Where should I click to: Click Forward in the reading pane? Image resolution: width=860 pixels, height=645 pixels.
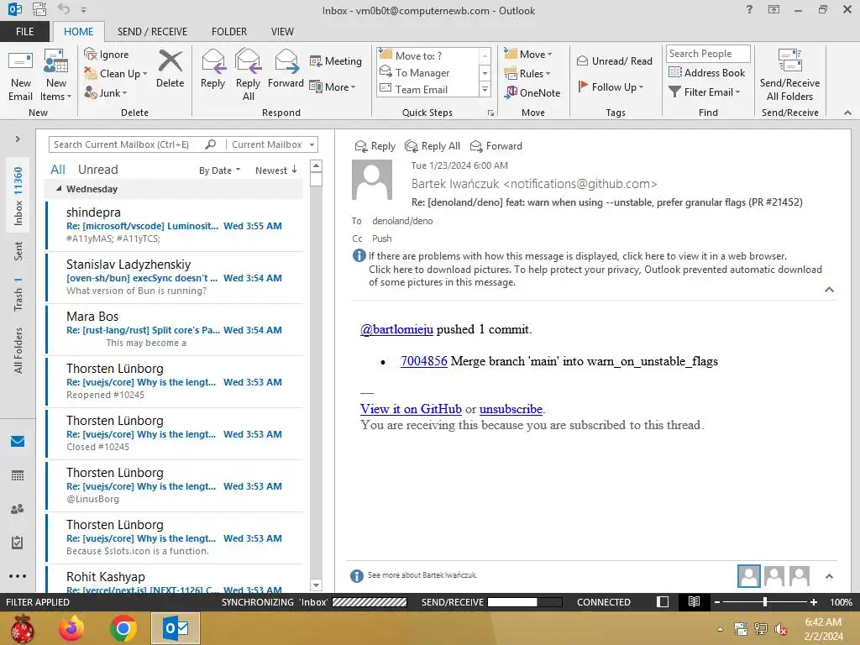[x=496, y=146]
